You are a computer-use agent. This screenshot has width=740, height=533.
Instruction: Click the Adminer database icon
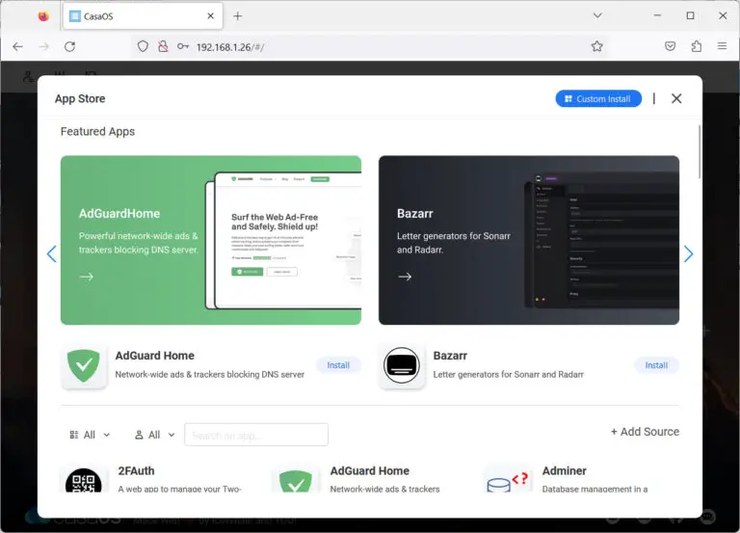click(x=508, y=482)
